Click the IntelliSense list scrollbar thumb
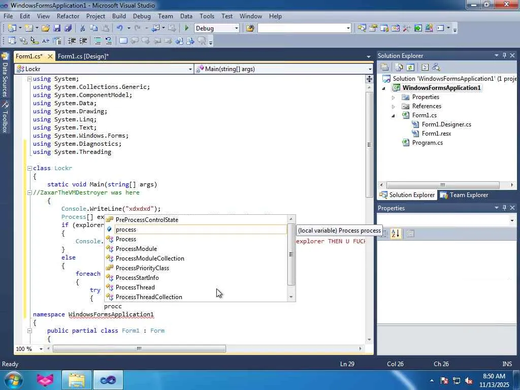The width and height of the screenshot is (520, 390). (x=291, y=254)
